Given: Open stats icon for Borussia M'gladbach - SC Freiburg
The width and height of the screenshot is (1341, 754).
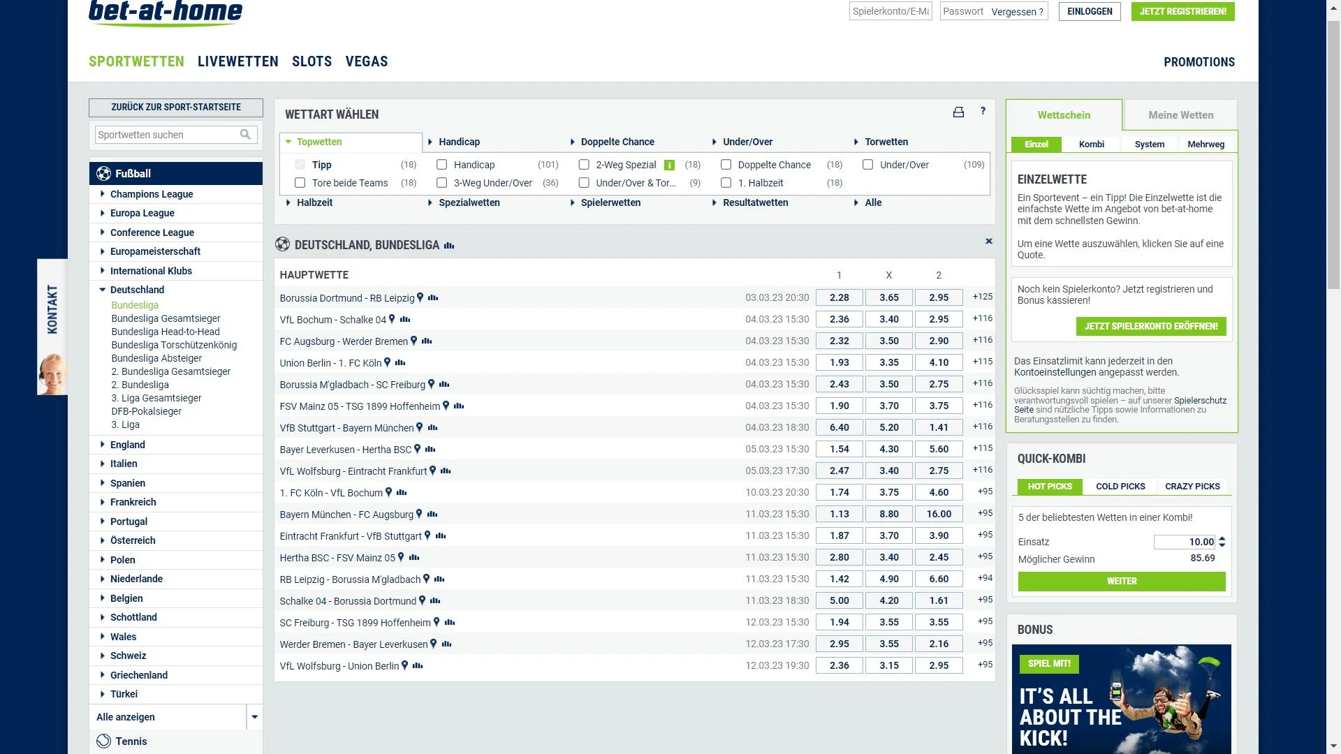Looking at the screenshot, I should click(x=444, y=384).
